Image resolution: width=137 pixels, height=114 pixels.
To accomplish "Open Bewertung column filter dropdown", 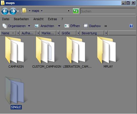I will 106,33.
